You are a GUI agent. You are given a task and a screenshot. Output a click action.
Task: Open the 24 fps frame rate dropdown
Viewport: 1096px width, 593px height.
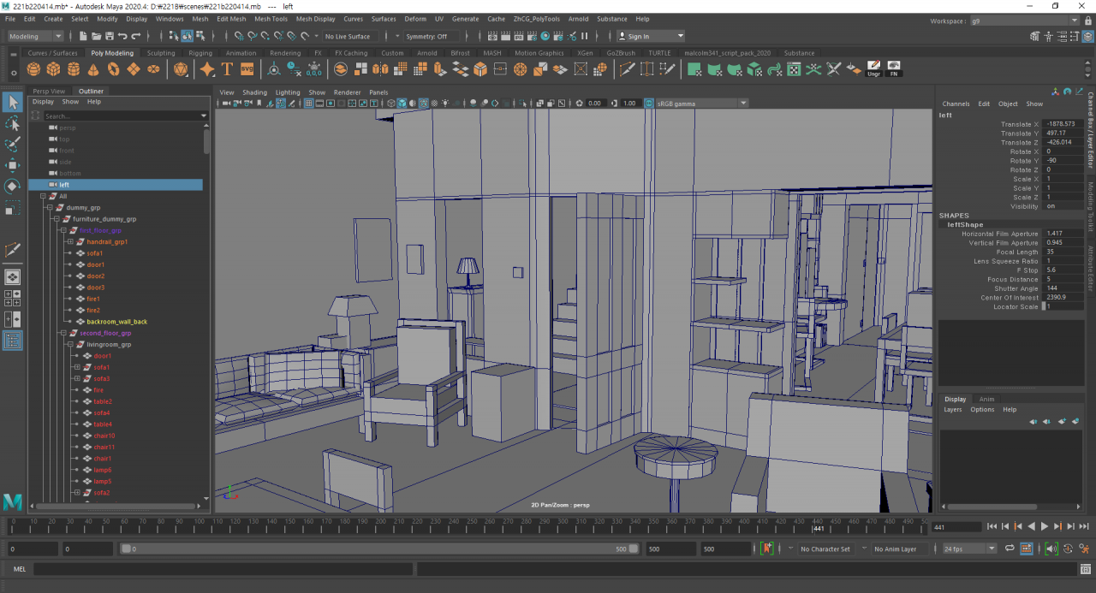[969, 549]
